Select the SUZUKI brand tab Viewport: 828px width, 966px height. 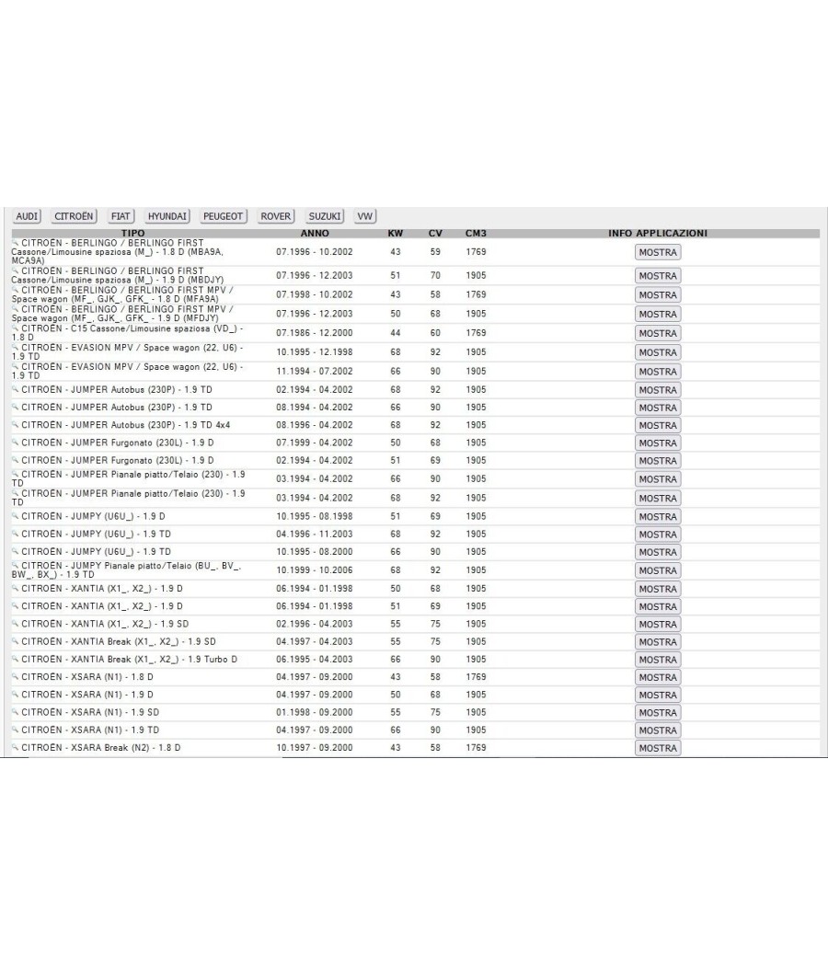tap(325, 216)
